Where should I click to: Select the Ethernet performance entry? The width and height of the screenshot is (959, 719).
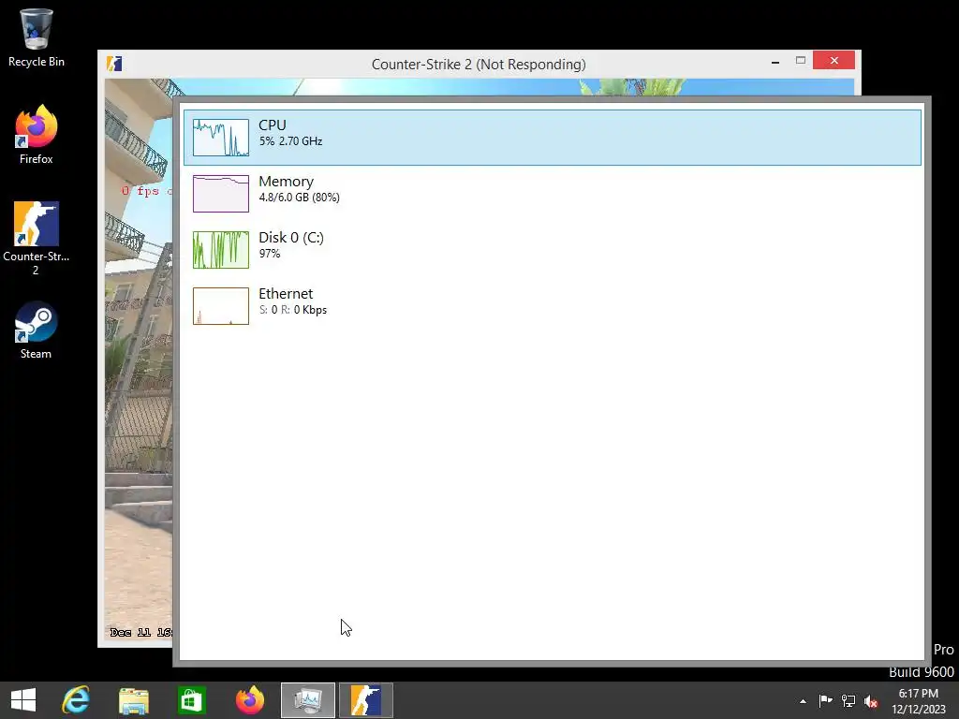(x=553, y=306)
